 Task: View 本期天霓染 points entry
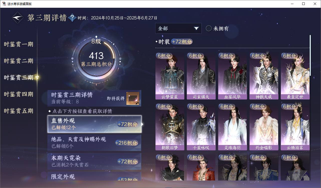pos(94,161)
